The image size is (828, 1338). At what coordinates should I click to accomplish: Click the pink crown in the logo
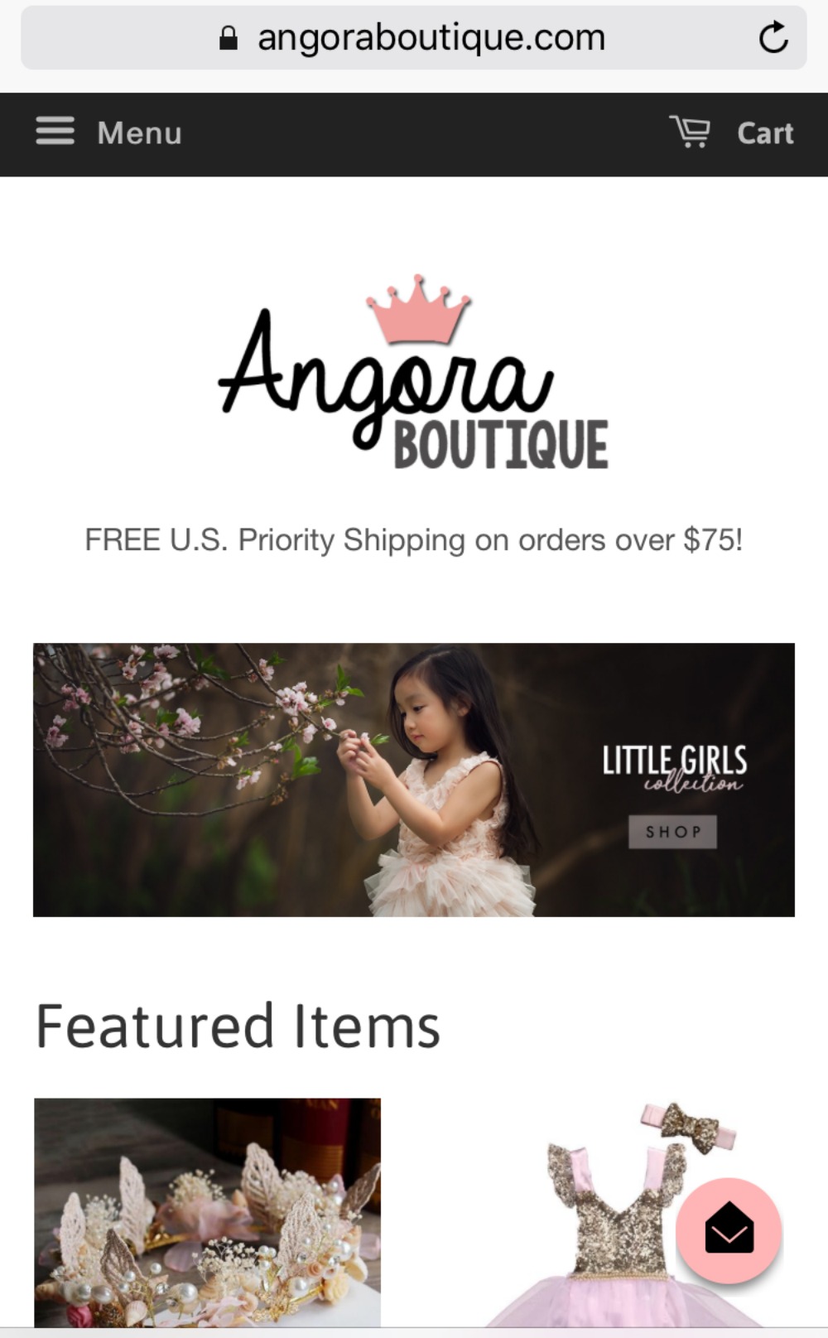point(419,309)
